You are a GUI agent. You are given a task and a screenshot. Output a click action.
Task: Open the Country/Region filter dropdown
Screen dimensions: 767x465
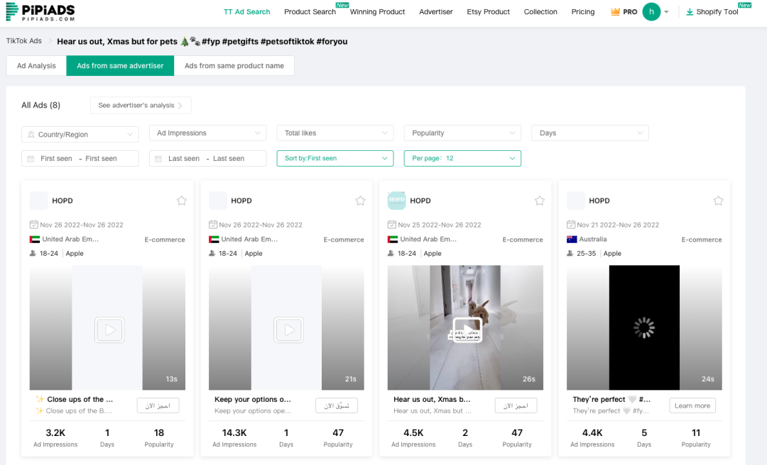tap(80, 133)
